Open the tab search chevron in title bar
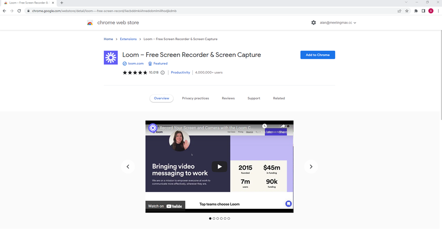Image resolution: width=442 pixels, height=236 pixels. click(x=406, y=2)
